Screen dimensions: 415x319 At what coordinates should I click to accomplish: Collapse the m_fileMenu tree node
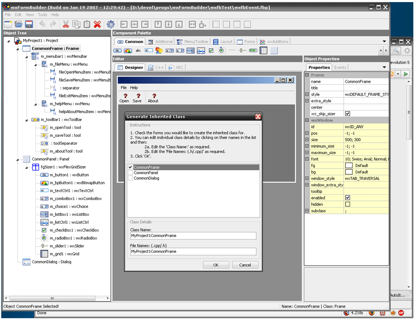(35, 64)
